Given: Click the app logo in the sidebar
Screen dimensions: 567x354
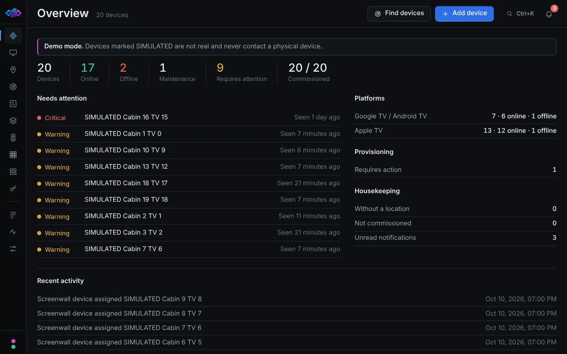Looking at the screenshot, I should point(13,13).
